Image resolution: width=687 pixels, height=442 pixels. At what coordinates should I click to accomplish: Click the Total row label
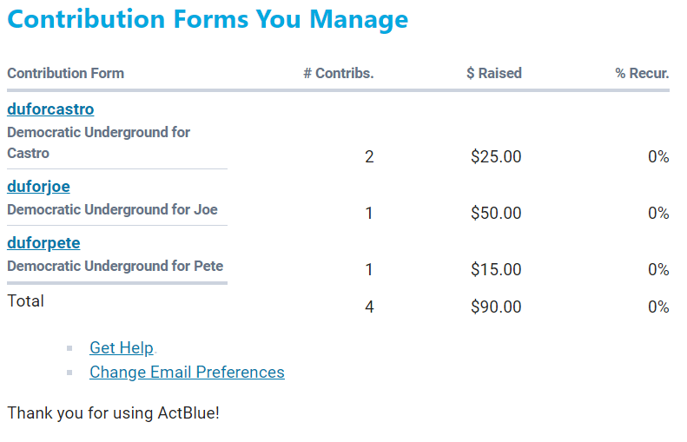pyautogui.click(x=25, y=301)
